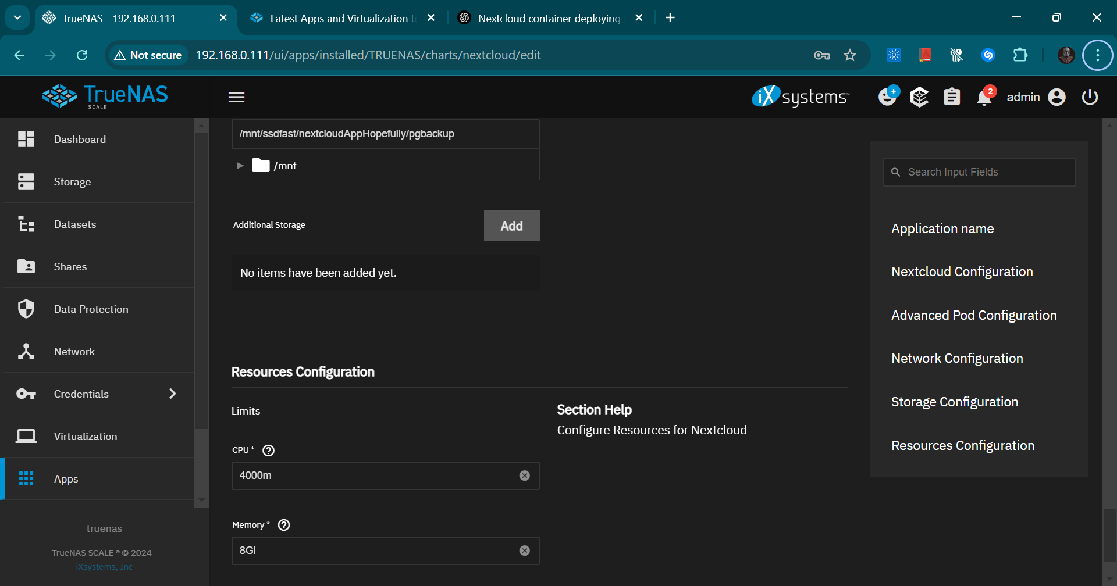Switch to Latest Apps and Virtualization tab

[x=343, y=18]
